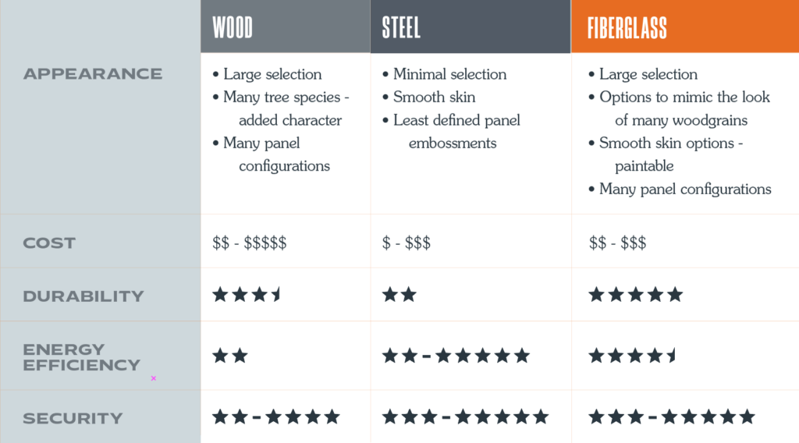Select the Cost row label
Viewport: 799px width, 443px height.
[x=49, y=243]
